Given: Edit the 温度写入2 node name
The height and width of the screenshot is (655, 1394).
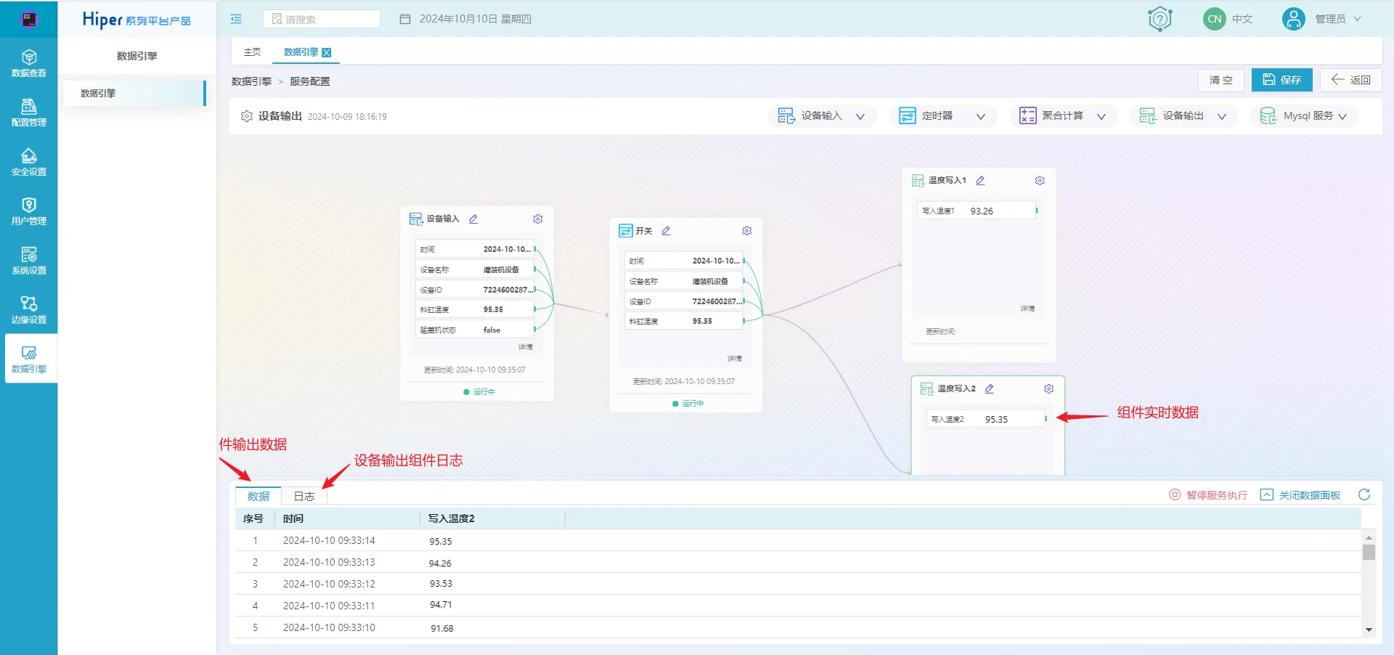Looking at the screenshot, I should click(989, 388).
